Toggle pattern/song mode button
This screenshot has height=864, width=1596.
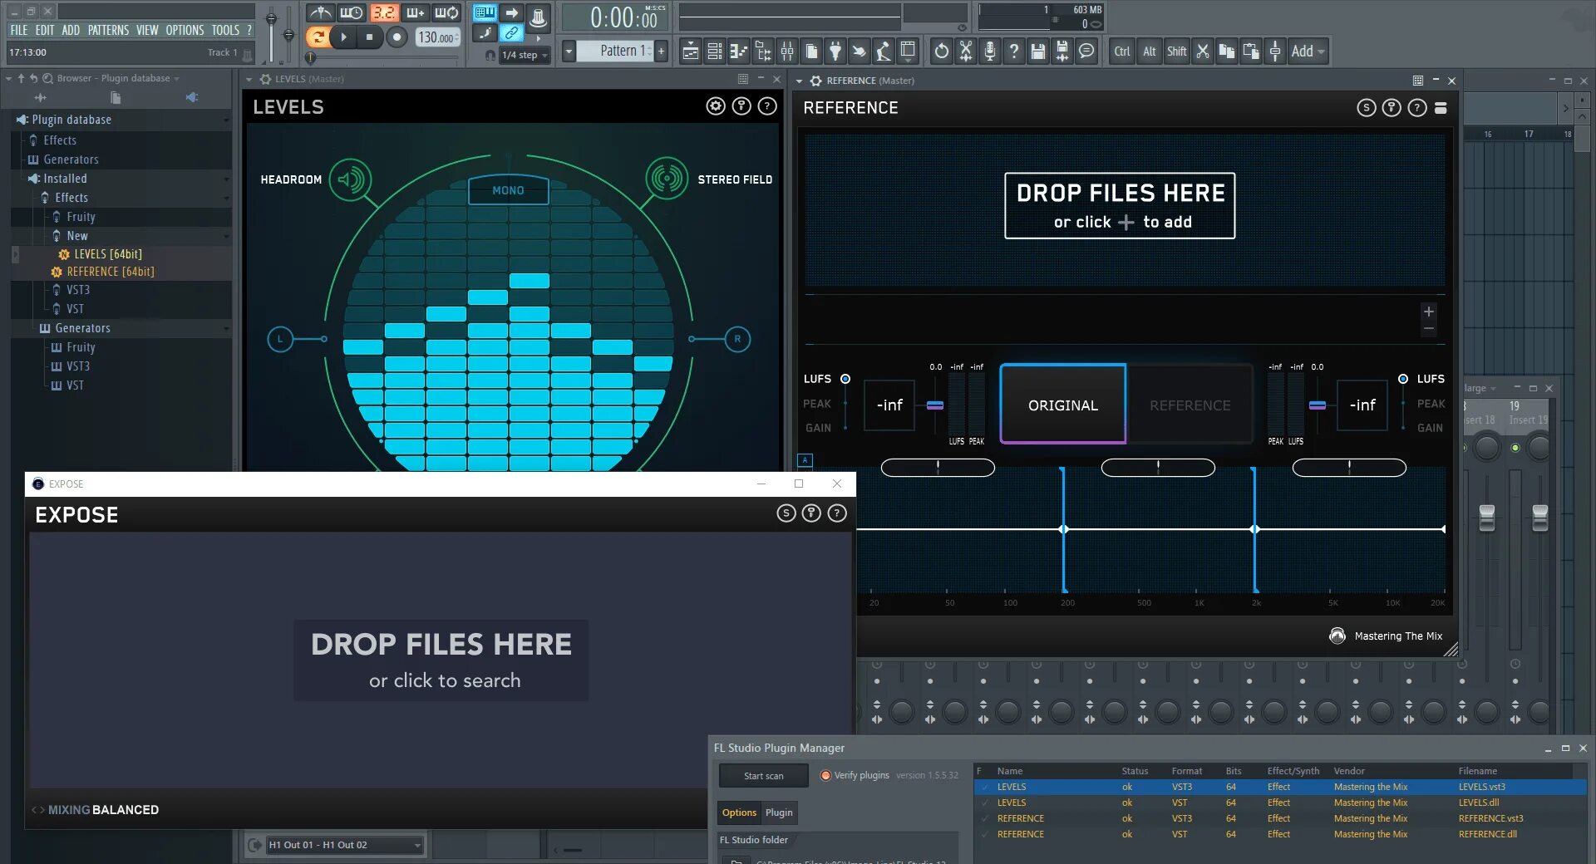coord(317,37)
